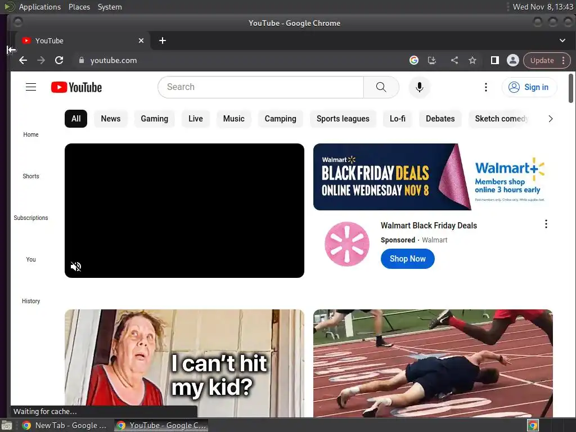Viewport: 576px width, 432px height.
Task: Click the browser forward arrow
Action: pos(40,60)
